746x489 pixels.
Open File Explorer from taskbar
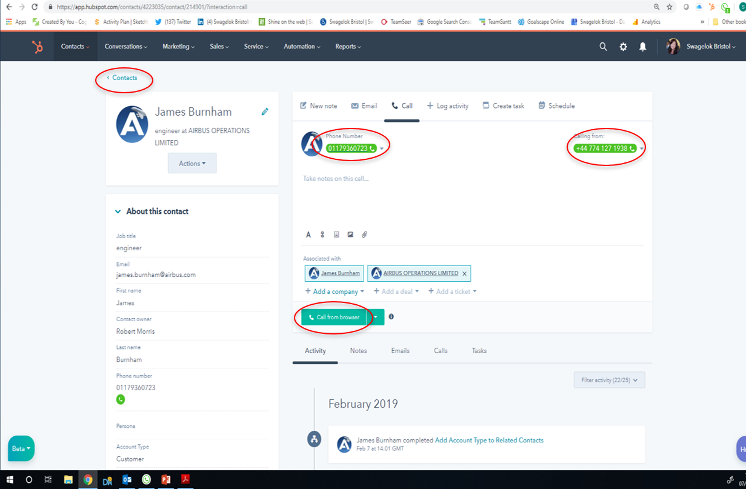[68, 479]
